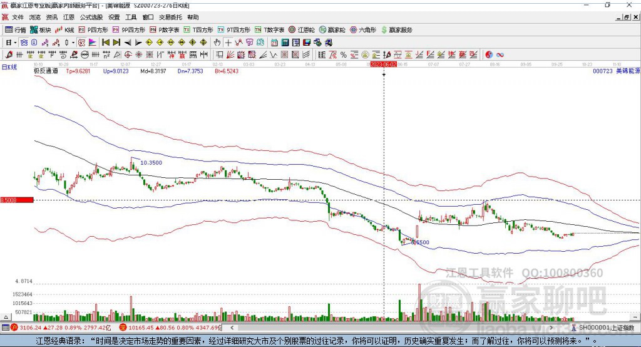Click the blue infinity loop icon

(x=500, y=55)
